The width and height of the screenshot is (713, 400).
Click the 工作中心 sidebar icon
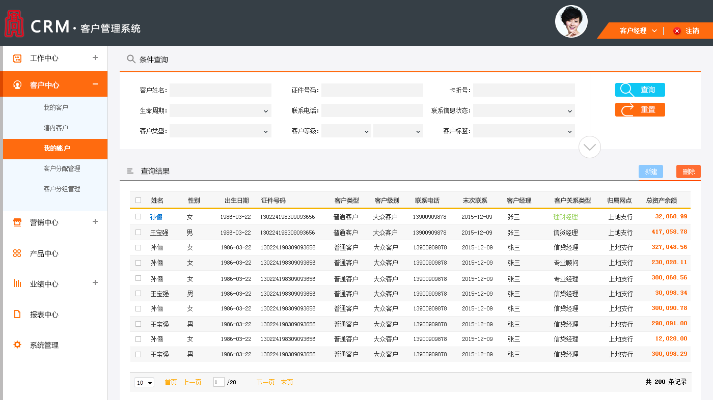[17, 59]
